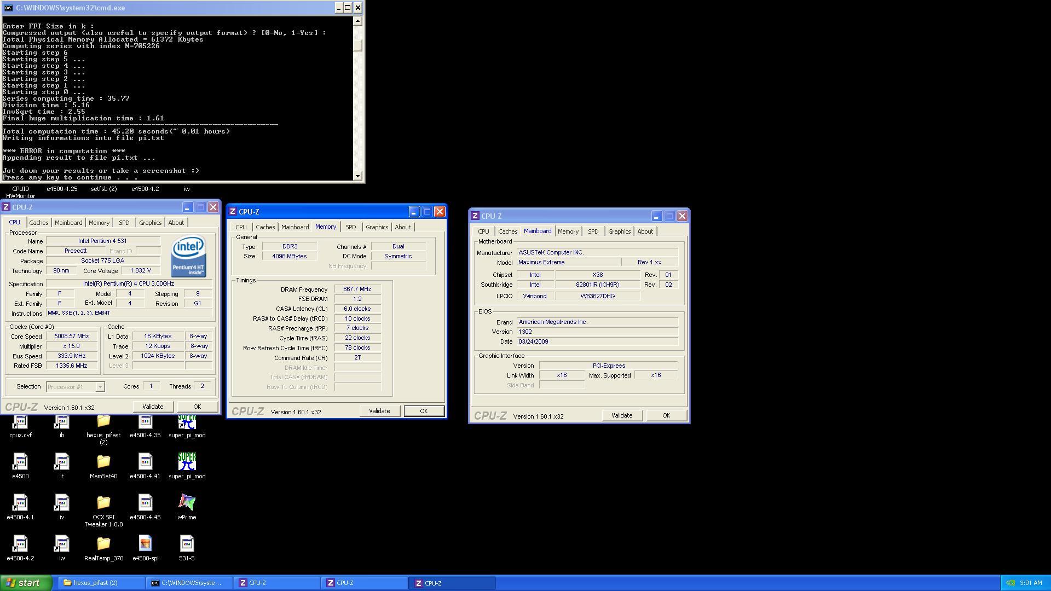Switch to hexus_pifast (2) taskbar item
Screen dimensions: 1051x591
pos(101,583)
